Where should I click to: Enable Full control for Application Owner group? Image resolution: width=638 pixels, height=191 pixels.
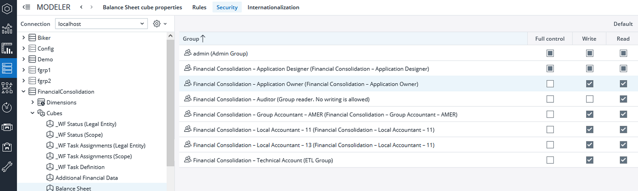[550, 84]
